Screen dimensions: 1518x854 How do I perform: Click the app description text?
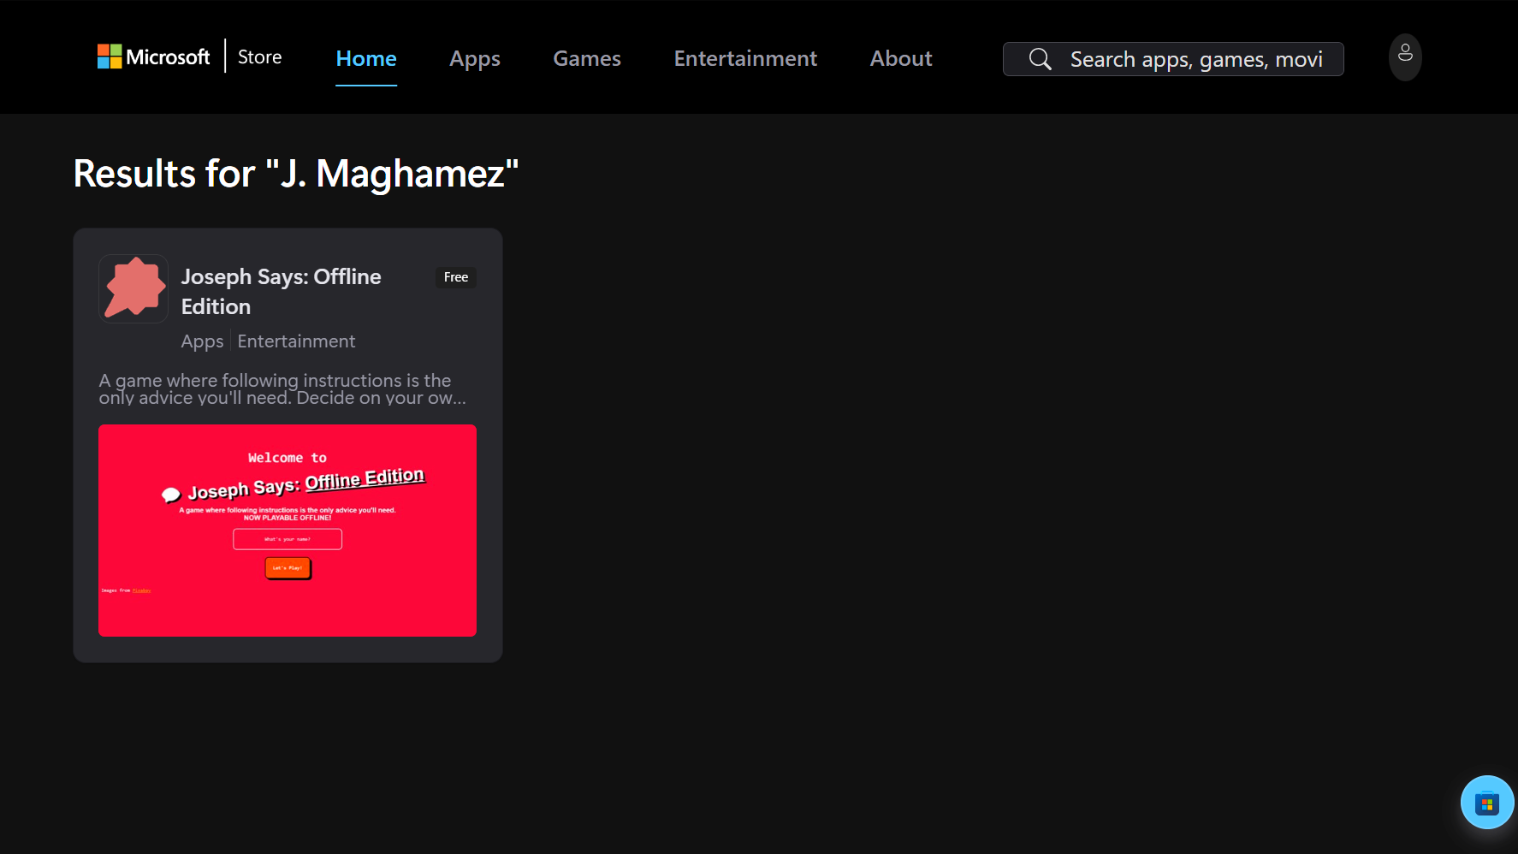(282, 388)
